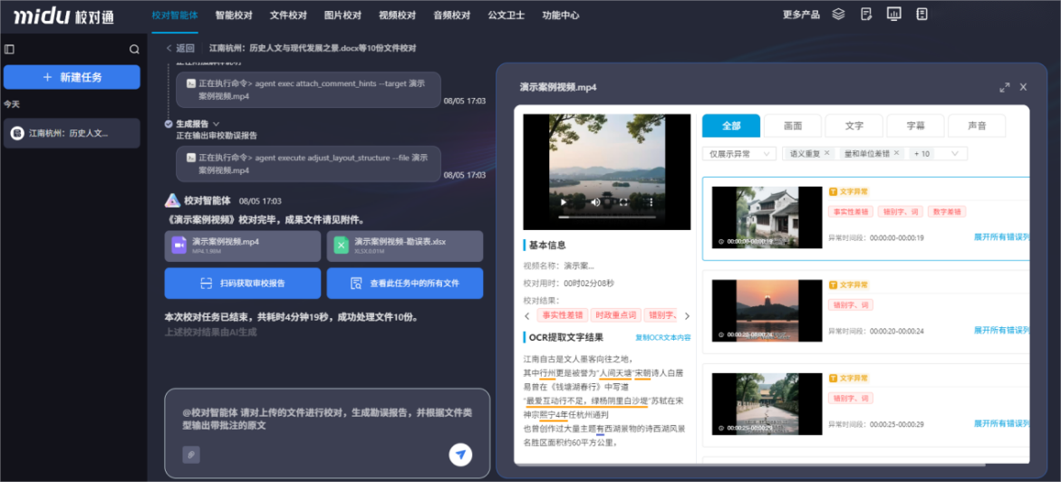The width and height of the screenshot is (1061, 482).
Task: Click the task icon beside 江南杭州：历史人文
Action: click(x=17, y=133)
